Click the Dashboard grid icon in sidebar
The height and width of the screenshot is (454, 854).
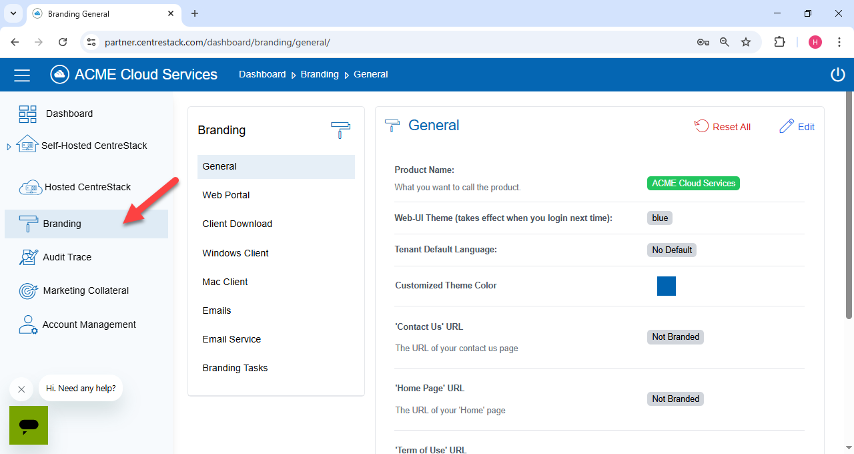28,114
